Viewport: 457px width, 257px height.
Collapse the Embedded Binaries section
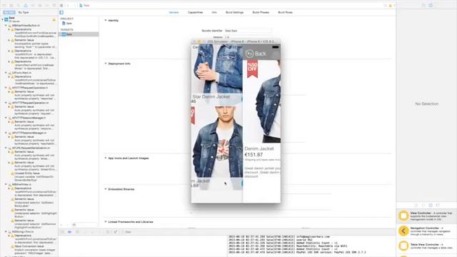[x=106, y=189]
